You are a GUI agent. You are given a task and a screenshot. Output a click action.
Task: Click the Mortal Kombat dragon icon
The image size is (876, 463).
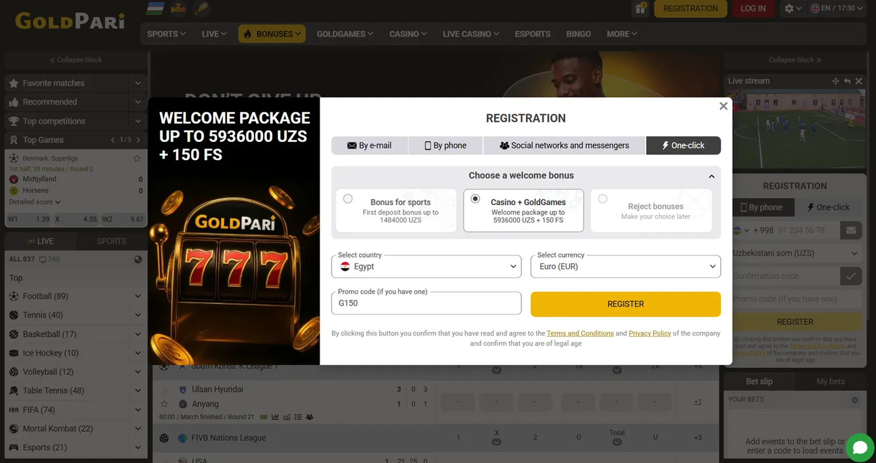pyautogui.click(x=14, y=429)
